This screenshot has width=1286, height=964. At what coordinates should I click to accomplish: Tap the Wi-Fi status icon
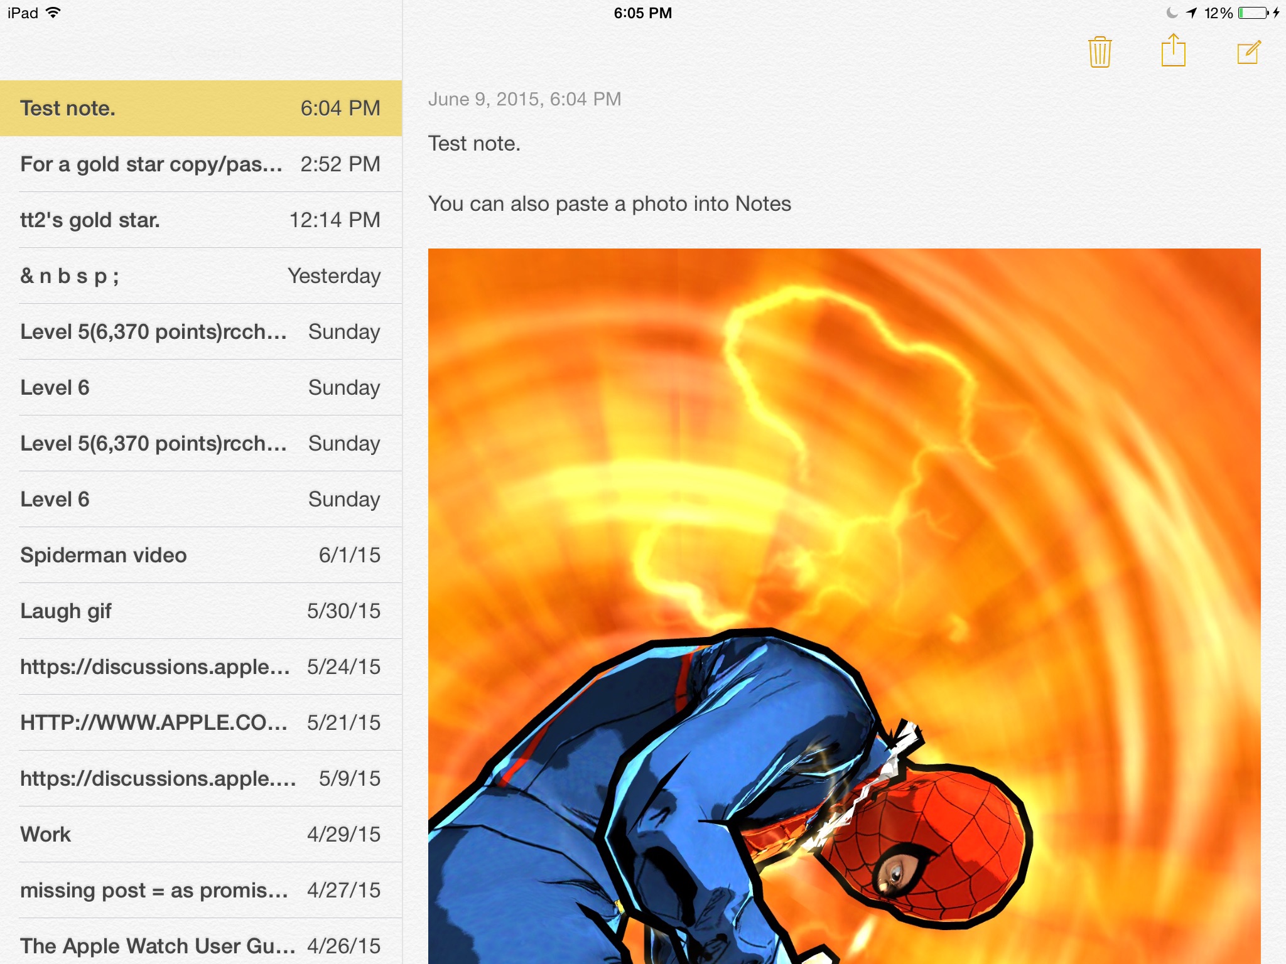point(53,13)
